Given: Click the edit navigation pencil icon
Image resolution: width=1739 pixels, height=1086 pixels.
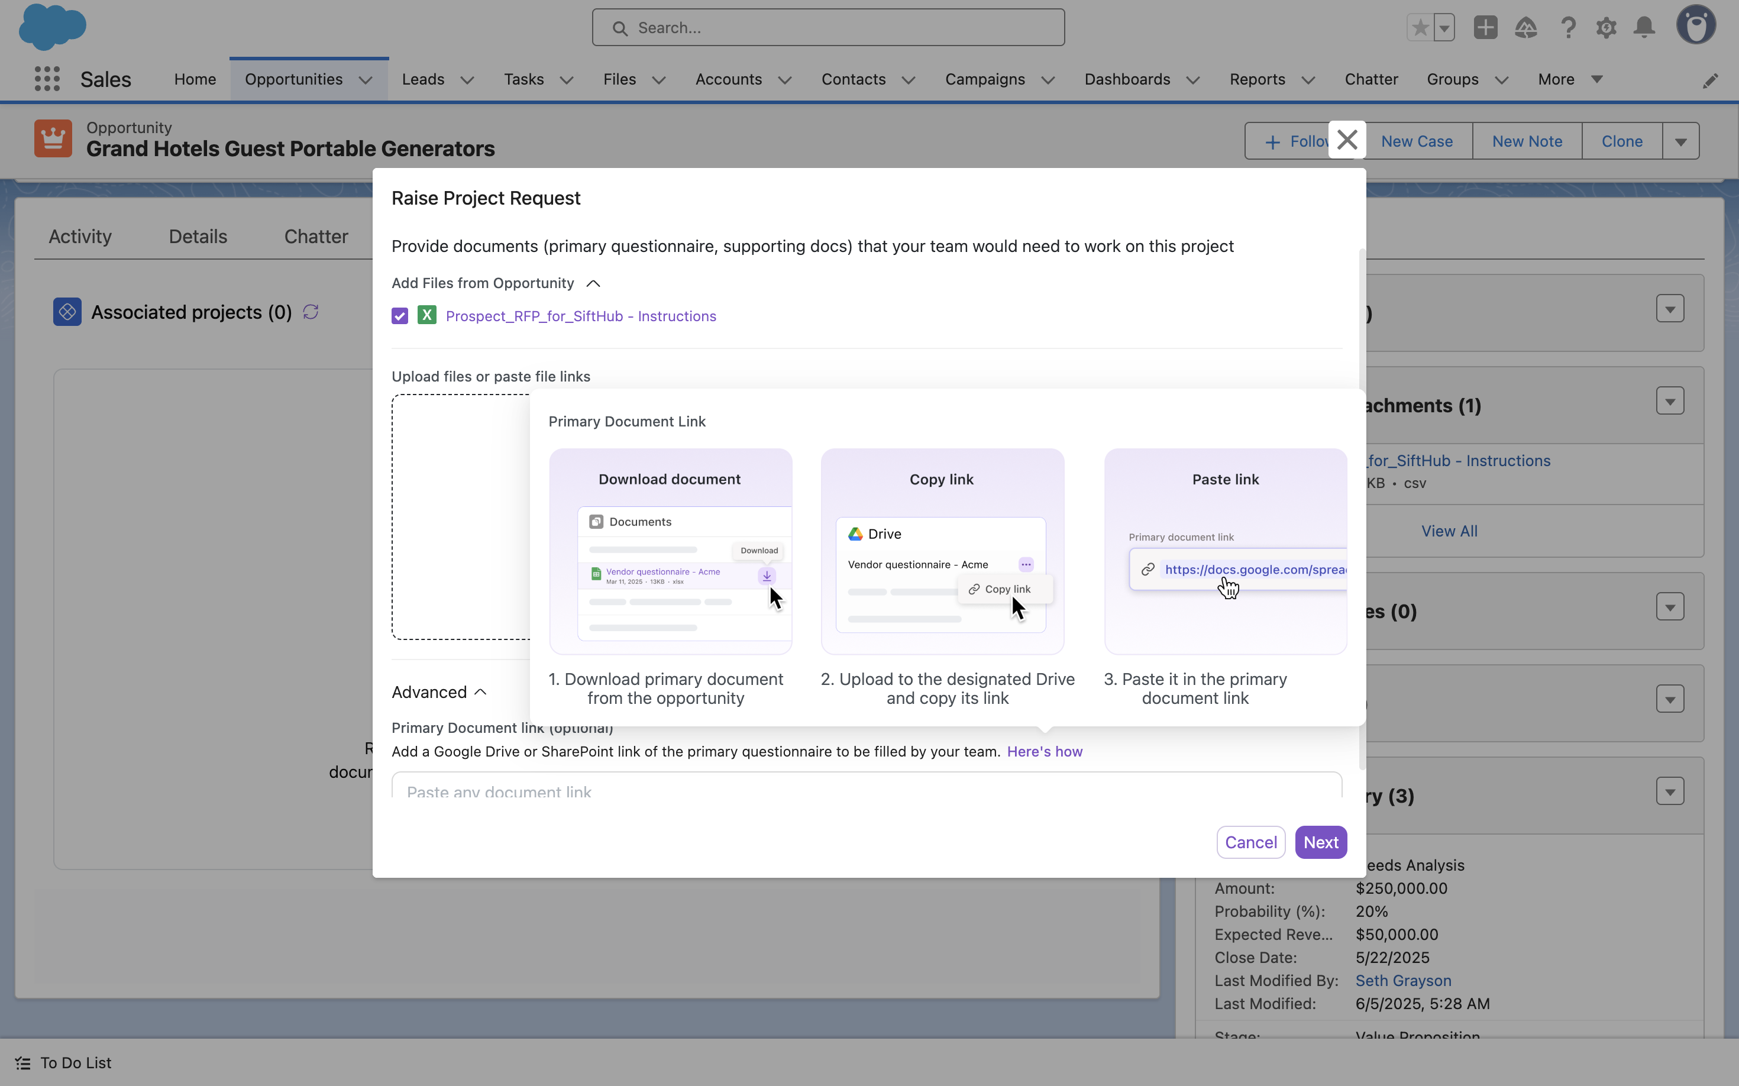Looking at the screenshot, I should click(x=1710, y=81).
